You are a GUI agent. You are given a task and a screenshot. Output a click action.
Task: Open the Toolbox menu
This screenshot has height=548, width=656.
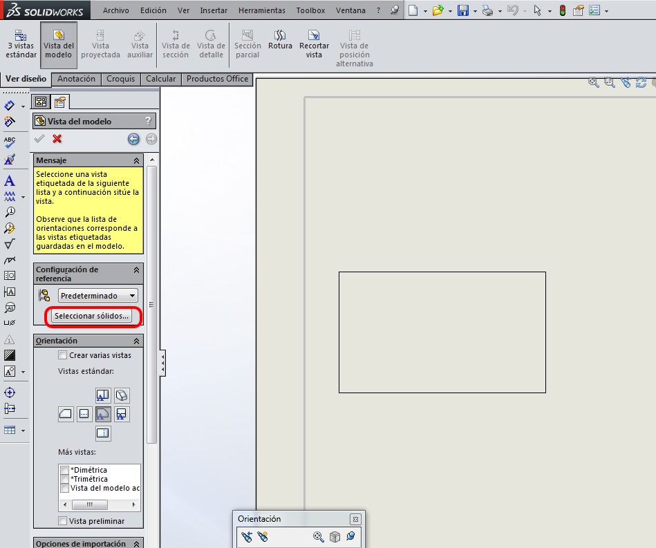pos(310,10)
